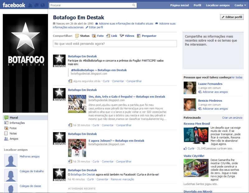The height and width of the screenshot is (193, 249).
Task: Choose Foto share option
Action: (98, 36)
